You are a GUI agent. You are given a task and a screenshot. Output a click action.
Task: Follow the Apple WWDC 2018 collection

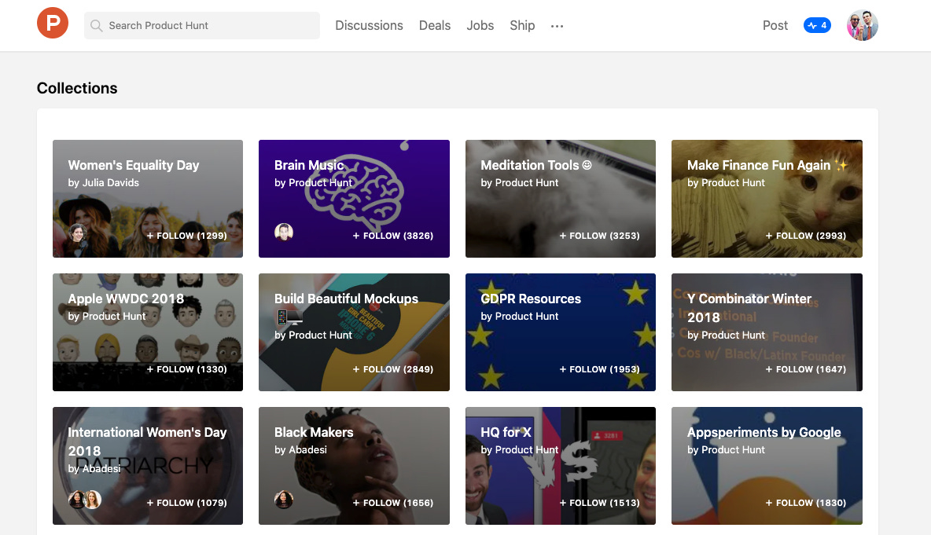coord(186,369)
